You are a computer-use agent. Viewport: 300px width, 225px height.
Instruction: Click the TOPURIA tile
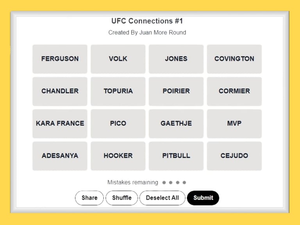coord(118,91)
